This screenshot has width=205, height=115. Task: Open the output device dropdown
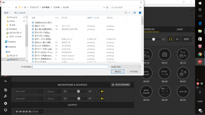coord(29,112)
